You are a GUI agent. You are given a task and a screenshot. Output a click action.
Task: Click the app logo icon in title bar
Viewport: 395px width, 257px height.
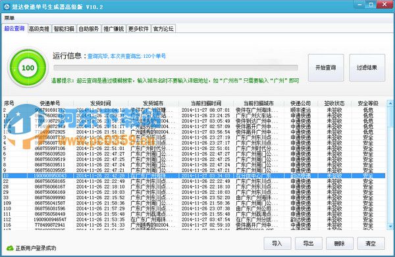point(7,7)
